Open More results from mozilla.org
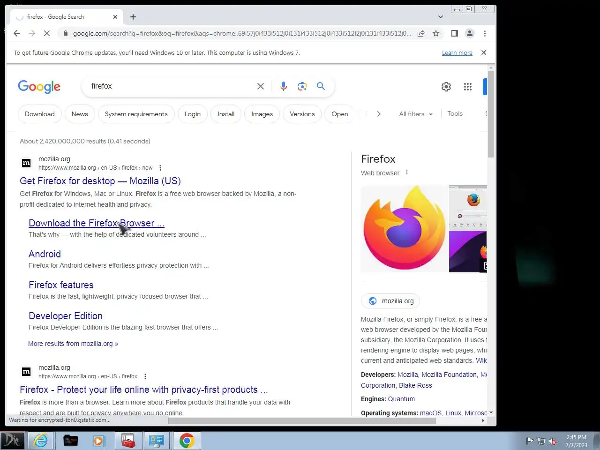Viewport: 600px width, 450px height. click(73, 344)
